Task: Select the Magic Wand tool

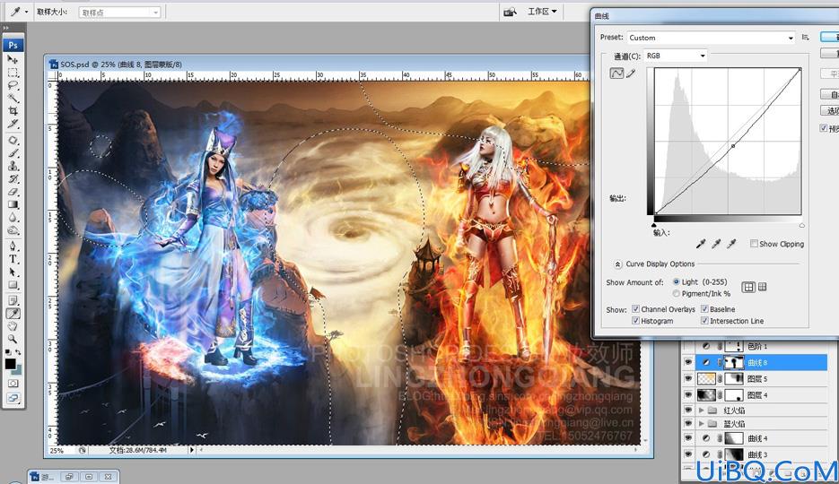Action: coord(13,99)
